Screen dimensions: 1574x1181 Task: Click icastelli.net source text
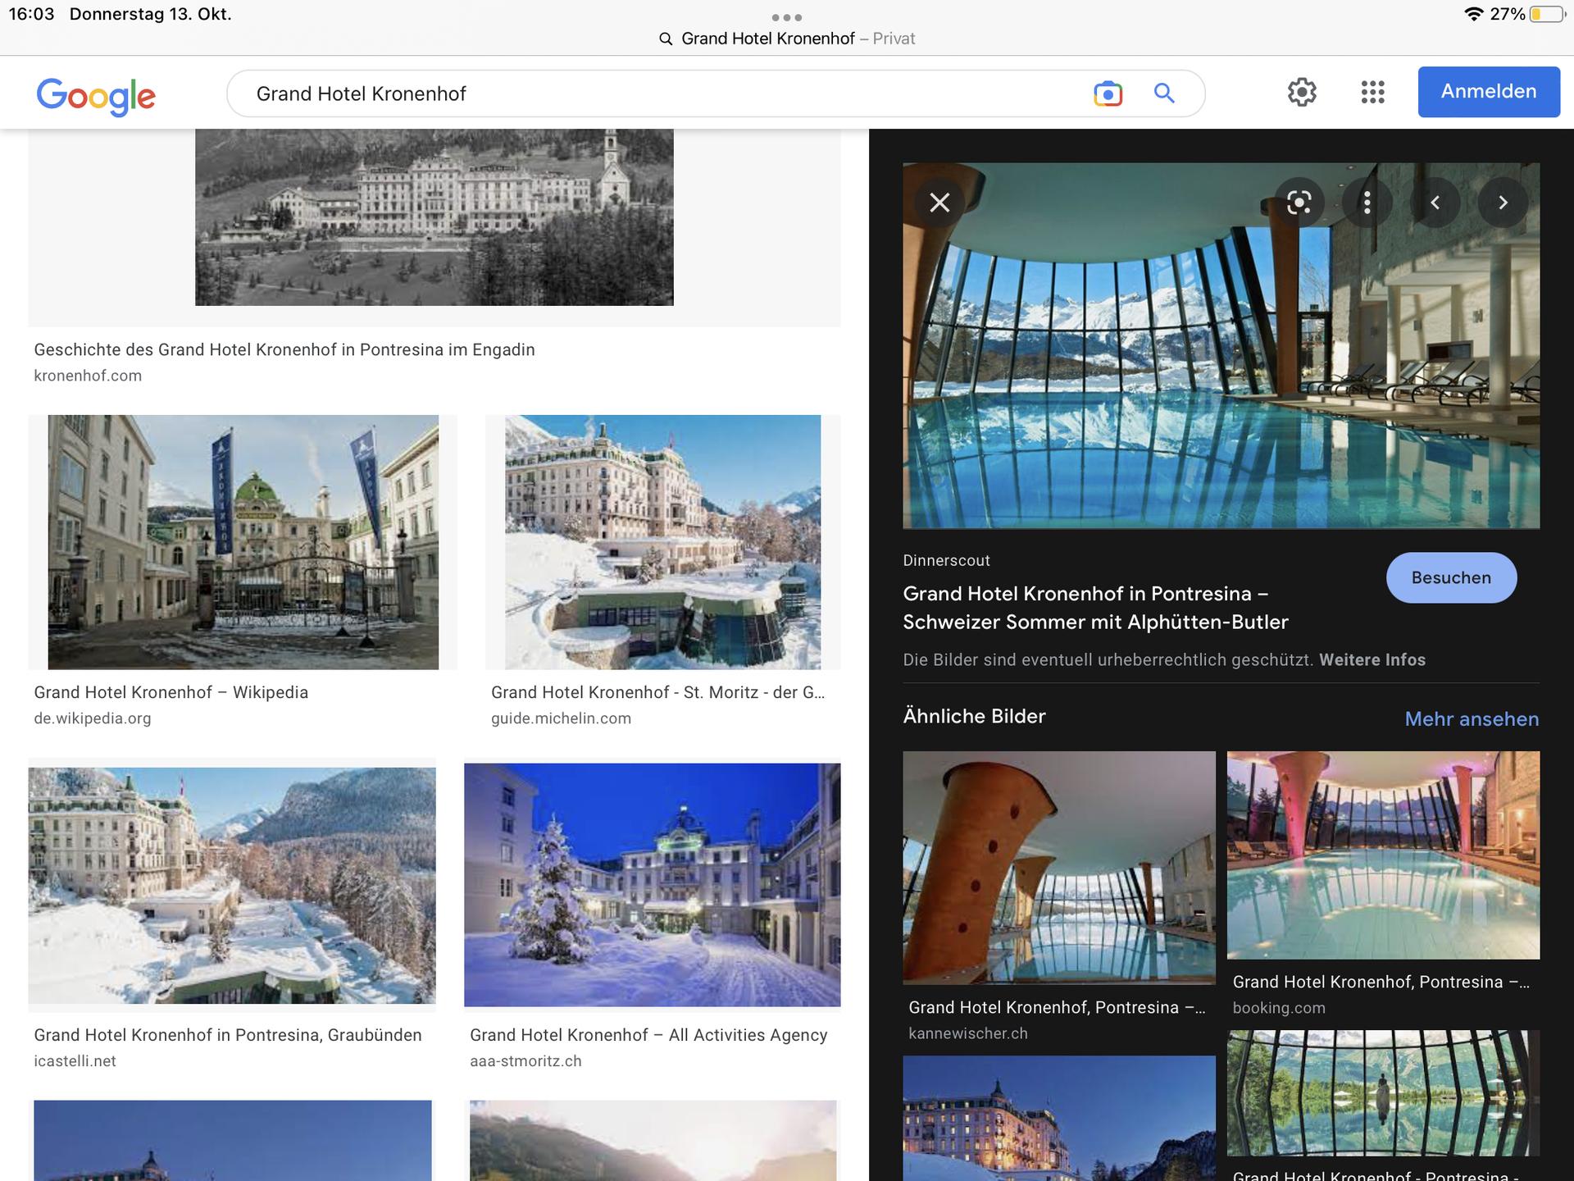tap(75, 1061)
